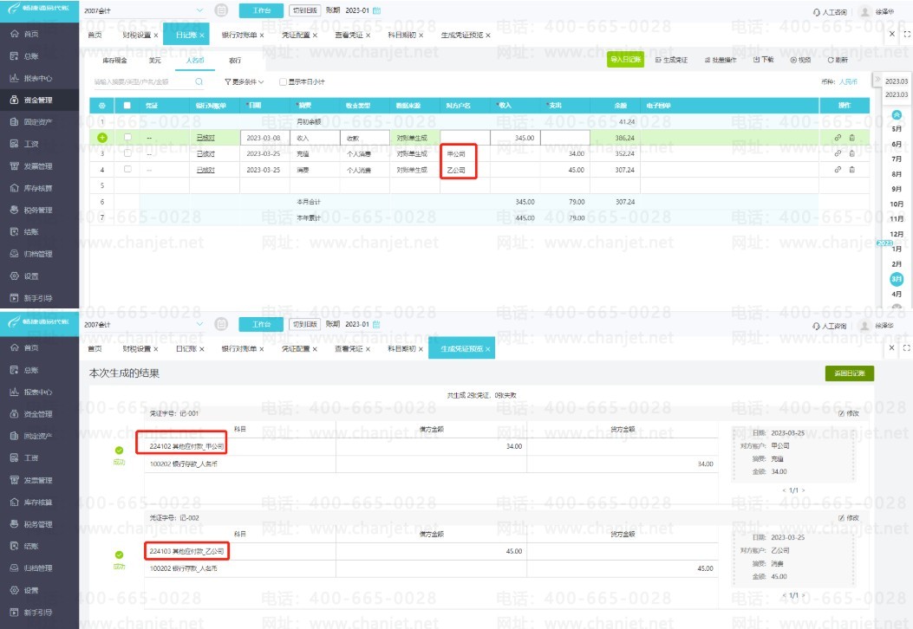913x629 pixels.
Task: Open the column settings gear in table header
Action: [x=102, y=106]
